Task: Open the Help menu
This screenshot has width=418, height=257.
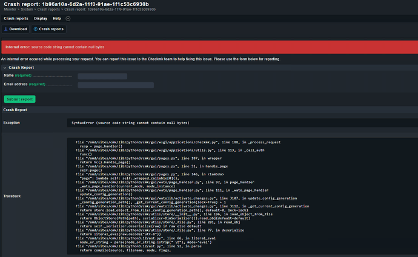Action: (57, 19)
